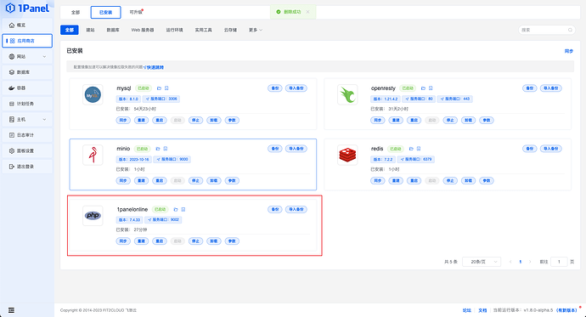586x317 pixels.
Task: Click bookmark icon next to minio
Action: (166, 149)
